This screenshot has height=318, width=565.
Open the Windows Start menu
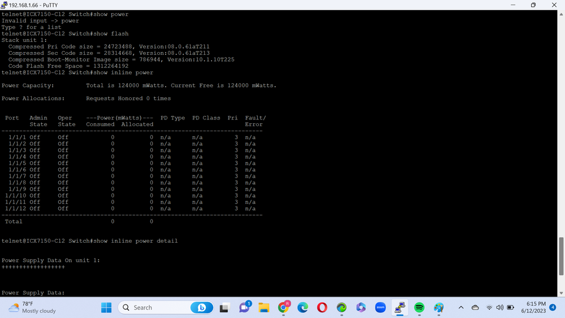[x=106, y=307]
